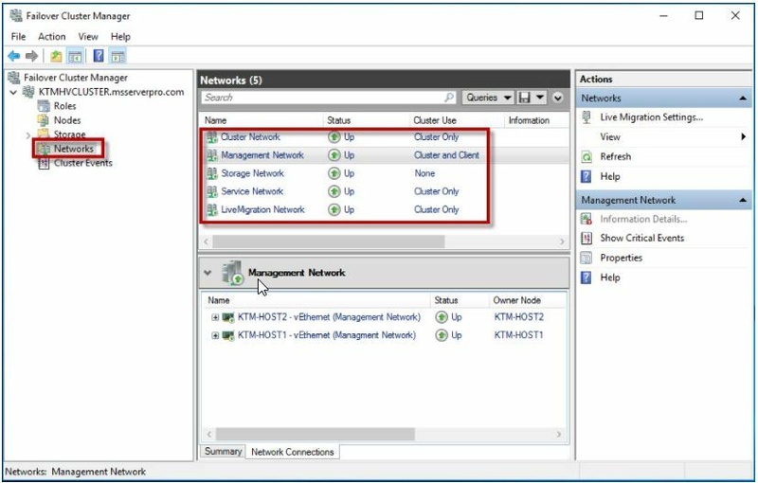Click Refresh in Actions pane
The height and width of the screenshot is (483, 758).
(x=615, y=156)
